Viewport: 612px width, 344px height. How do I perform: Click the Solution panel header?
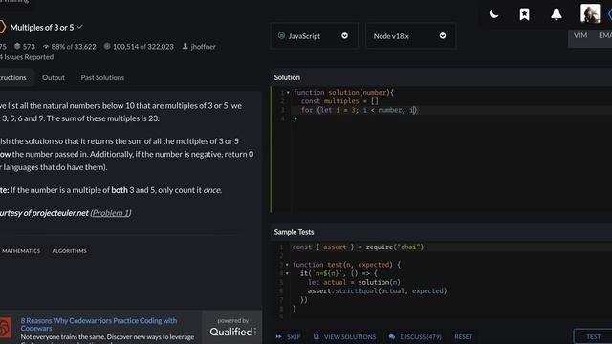click(x=287, y=77)
